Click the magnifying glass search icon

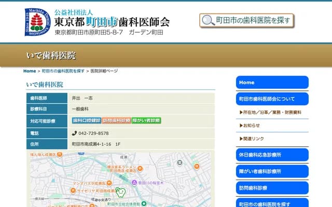pyautogui.click(x=208, y=20)
